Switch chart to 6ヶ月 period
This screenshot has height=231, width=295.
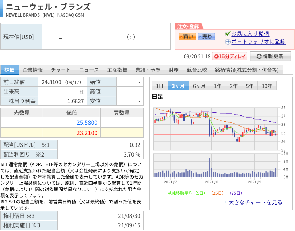[199, 86]
